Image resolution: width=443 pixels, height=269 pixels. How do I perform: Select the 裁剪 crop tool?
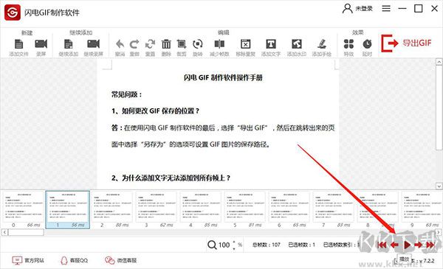(x=182, y=44)
